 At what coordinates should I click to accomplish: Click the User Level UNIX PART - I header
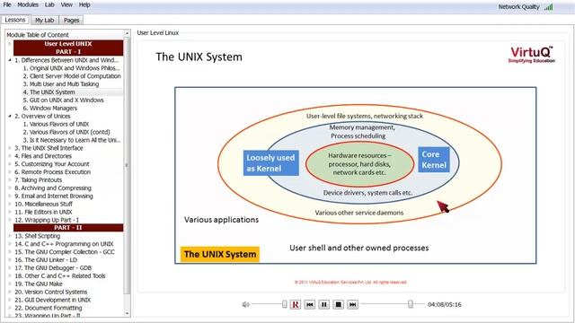[x=68, y=48]
